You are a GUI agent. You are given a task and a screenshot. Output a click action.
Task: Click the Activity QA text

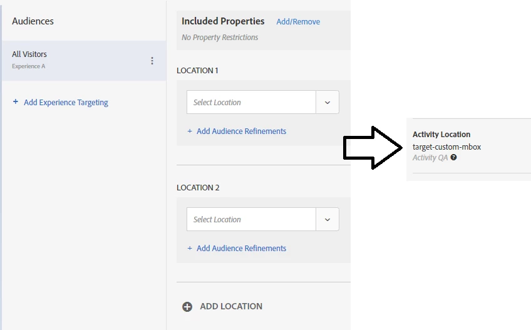pos(430,158)
